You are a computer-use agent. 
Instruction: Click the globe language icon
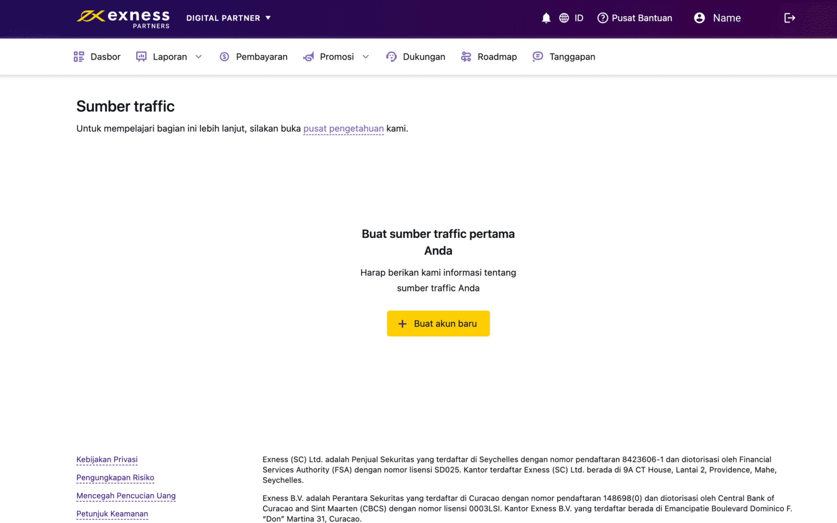(x=564, y=18)
